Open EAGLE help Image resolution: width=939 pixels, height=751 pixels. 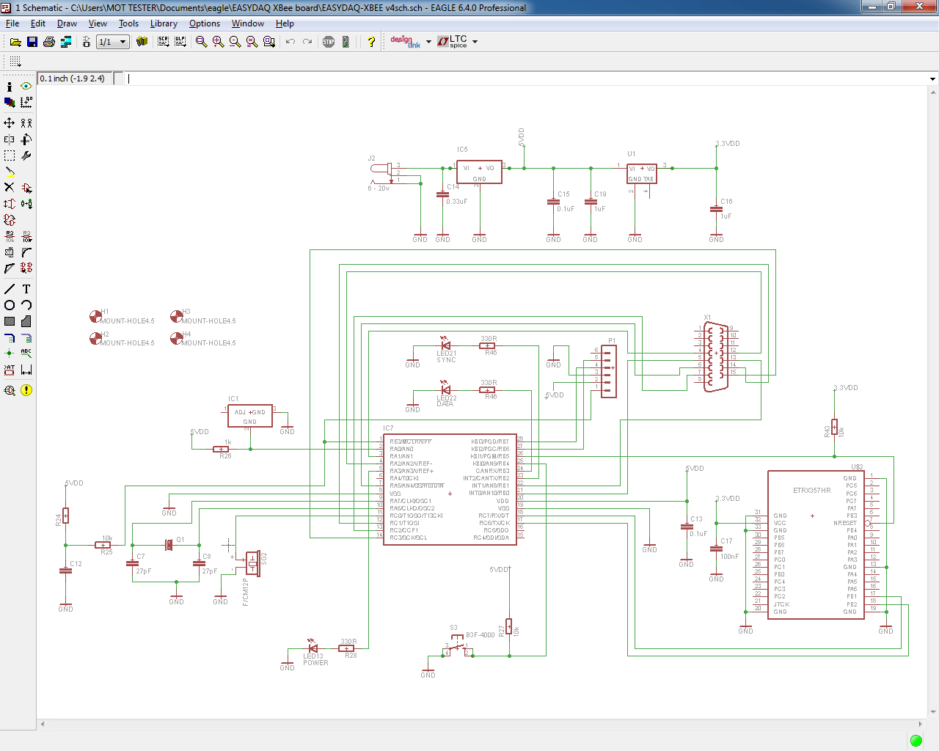tap(371, 42)
